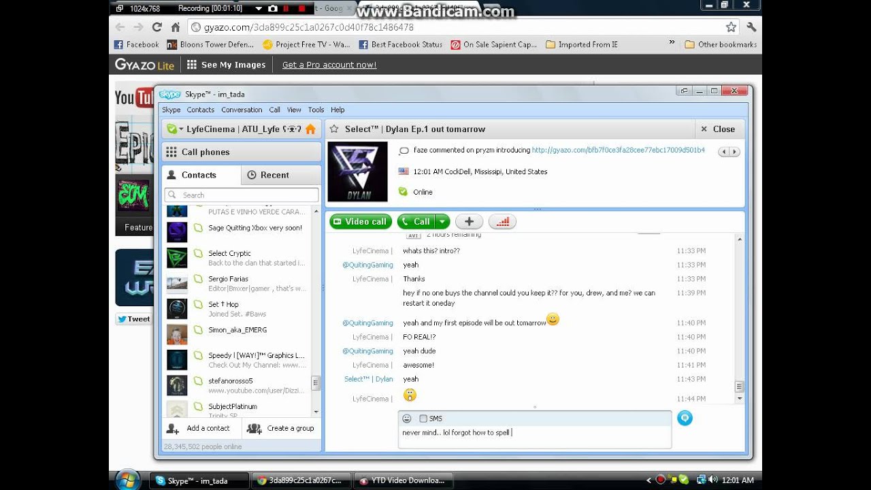Click the mood message left arrow
Image resolution: width=871 pixels, height=490 pixels.
click(723, 152)
